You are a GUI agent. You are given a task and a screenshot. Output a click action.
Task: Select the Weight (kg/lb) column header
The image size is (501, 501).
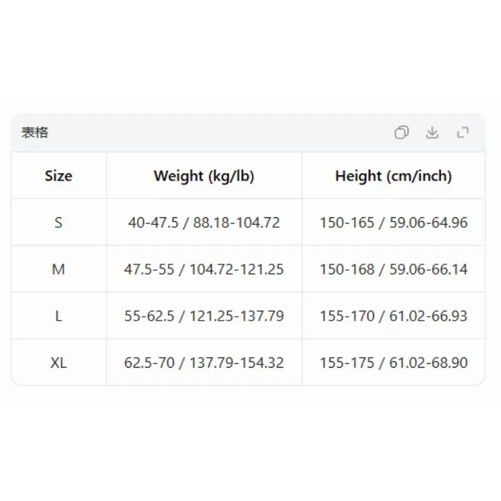[x=204, y=175]
